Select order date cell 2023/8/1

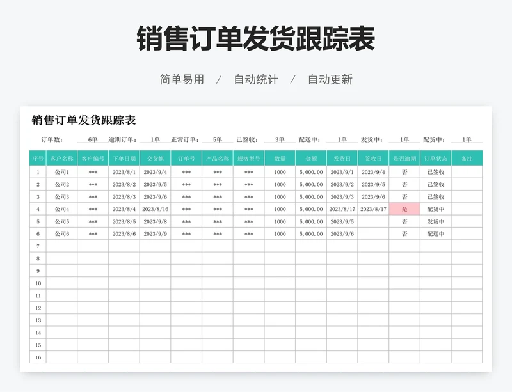[x=124, y=172]
